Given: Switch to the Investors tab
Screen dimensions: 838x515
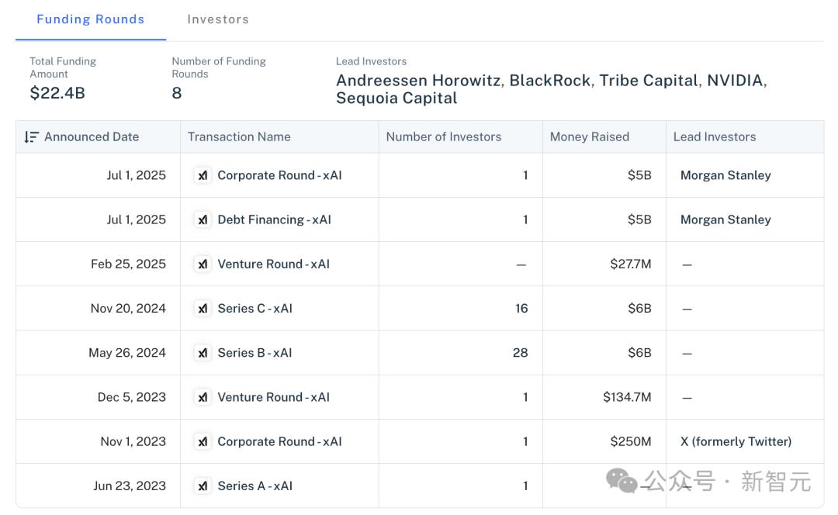Looking at the screenshot, I should tap(218, 19).
